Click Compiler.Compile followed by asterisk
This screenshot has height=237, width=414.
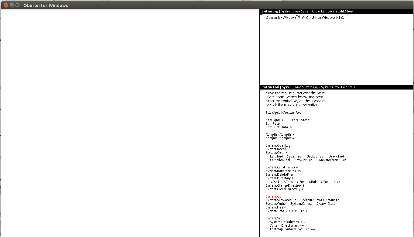pos(280,135)
